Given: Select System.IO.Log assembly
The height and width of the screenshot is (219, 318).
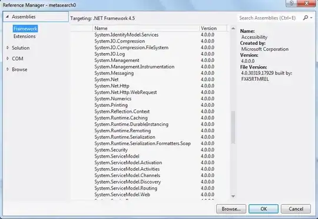Looking at the screenshot, I should (x=150, y=54).
